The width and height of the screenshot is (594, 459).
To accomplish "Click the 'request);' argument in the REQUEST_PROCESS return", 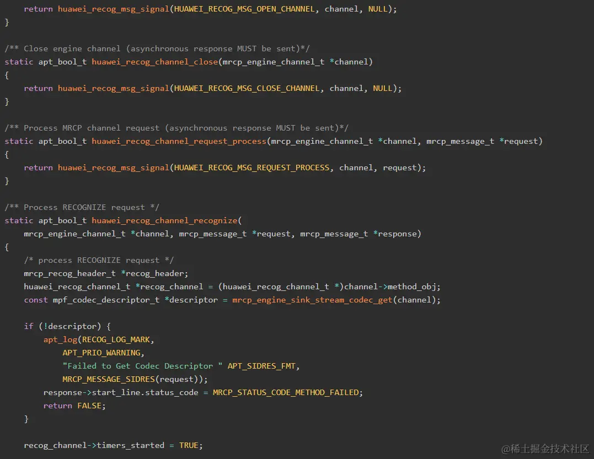I will click(404, 168).
